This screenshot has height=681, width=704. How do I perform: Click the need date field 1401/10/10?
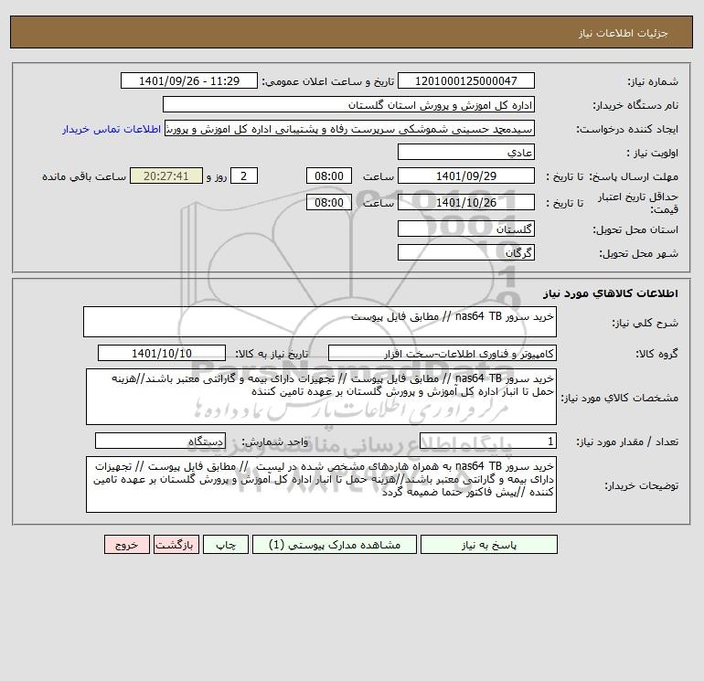(x=162, y=353)
